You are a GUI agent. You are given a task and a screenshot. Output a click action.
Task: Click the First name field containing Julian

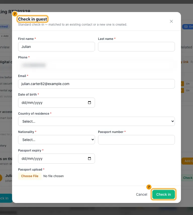pyautogui.click(x=57, y=47)
